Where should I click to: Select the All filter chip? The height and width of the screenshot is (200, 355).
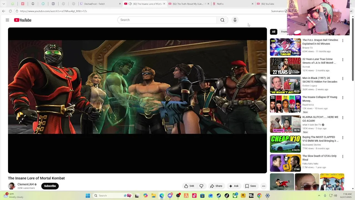273,32
